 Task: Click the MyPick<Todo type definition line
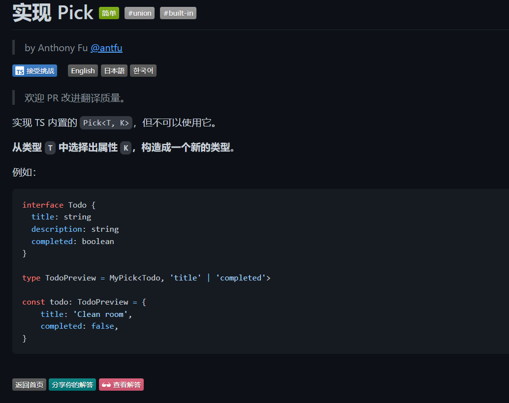[x=146, y=278]
